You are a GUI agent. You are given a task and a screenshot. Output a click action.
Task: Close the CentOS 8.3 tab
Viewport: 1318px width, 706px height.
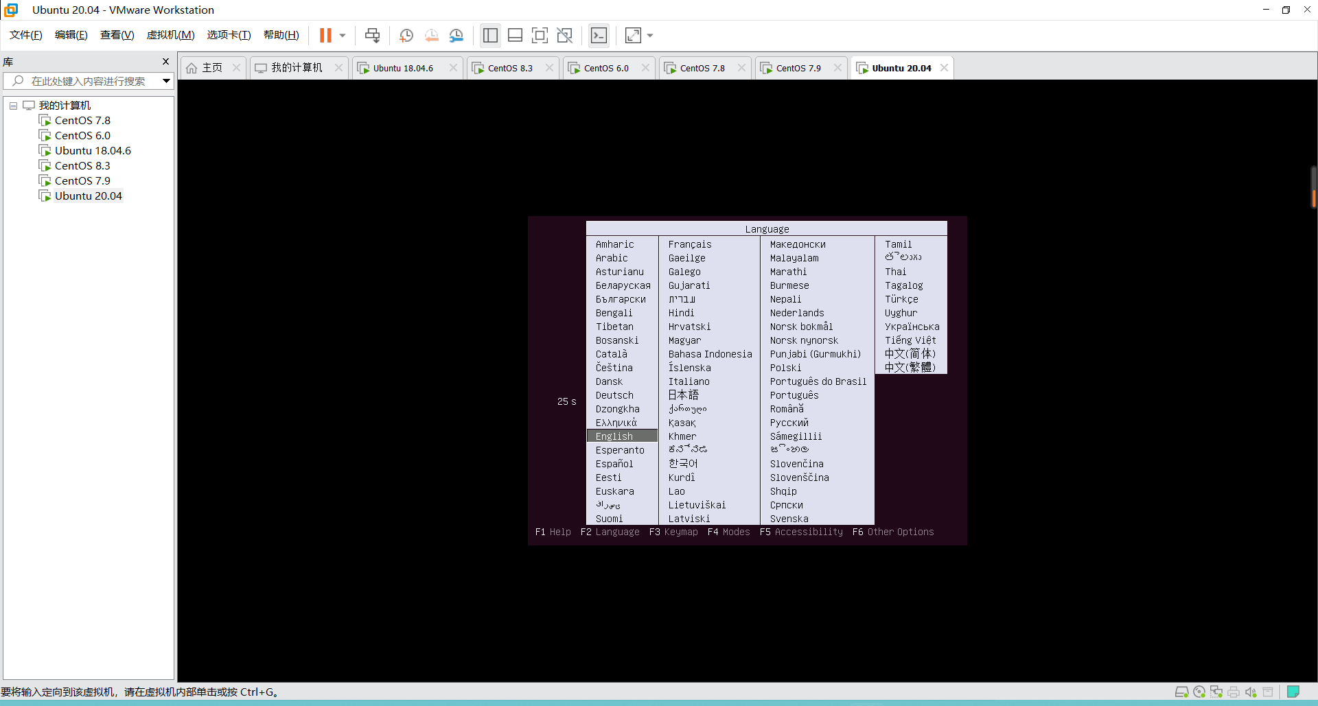(549, 68)
